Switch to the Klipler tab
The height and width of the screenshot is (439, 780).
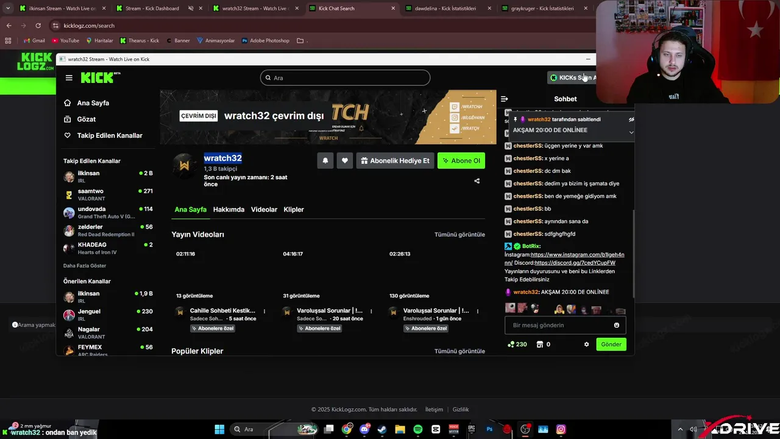pyautogui.click(x=294, y=209)
